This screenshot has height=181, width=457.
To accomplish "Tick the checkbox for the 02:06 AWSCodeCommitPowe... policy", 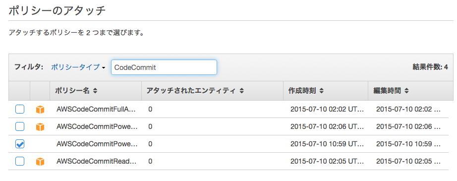I will (20, 126).
